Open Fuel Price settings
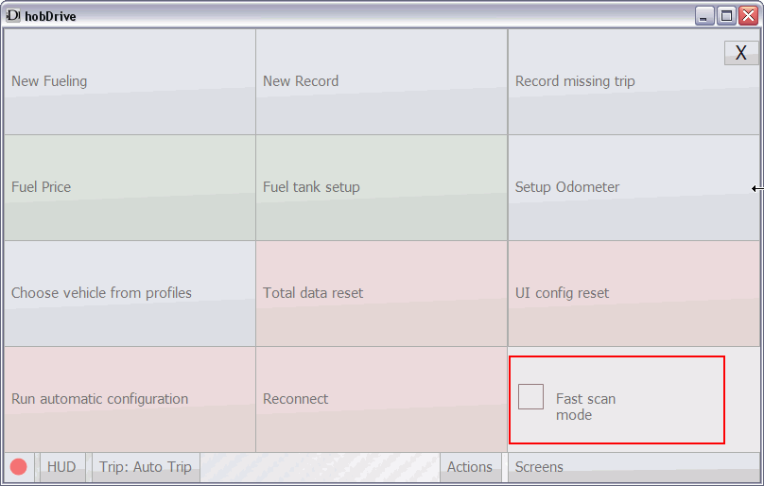764x486 pixels. (x=130, y=187)
